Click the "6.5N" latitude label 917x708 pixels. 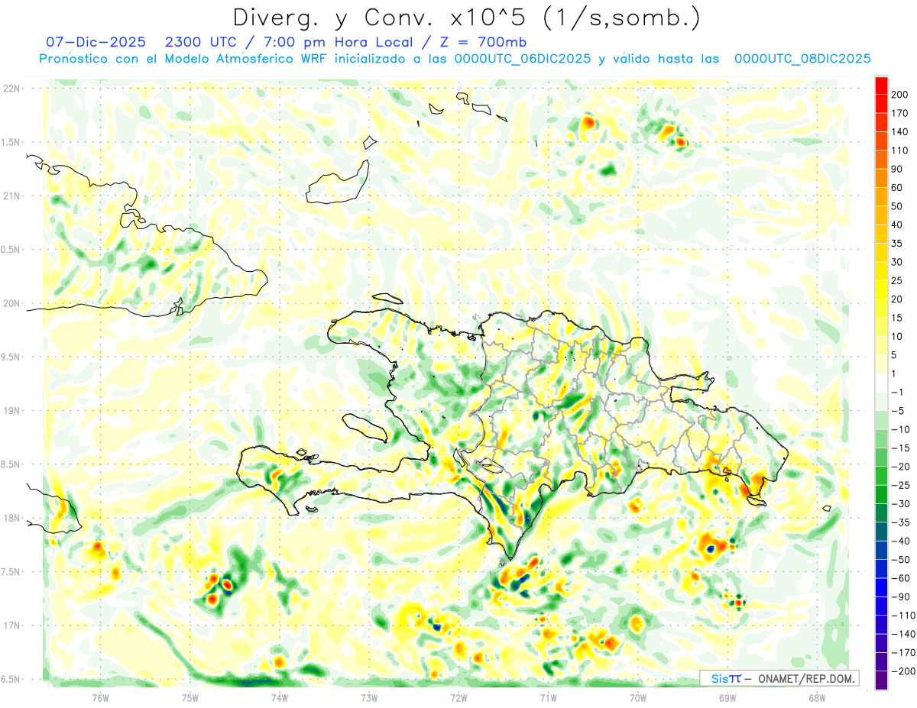pos(11,680)
